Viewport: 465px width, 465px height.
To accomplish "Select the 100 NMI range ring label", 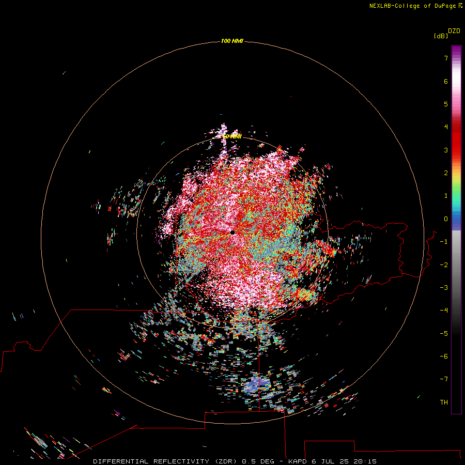I will click(x=232, y=41).
